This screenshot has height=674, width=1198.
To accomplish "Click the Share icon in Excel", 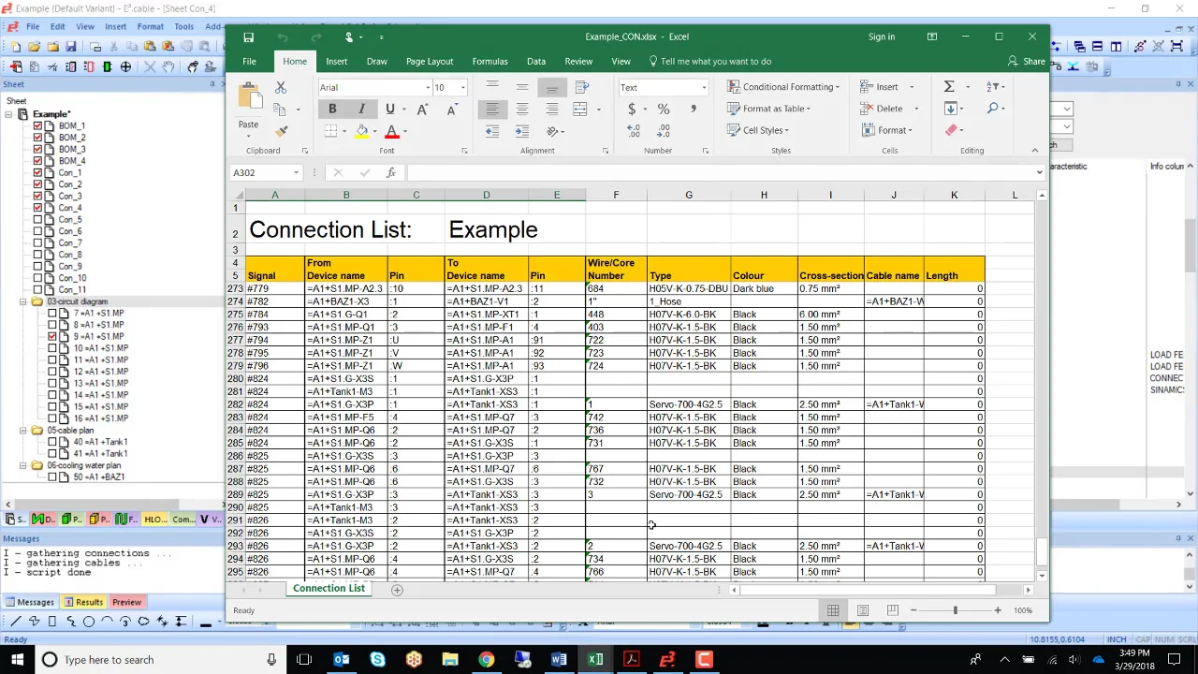I will 1027,62.
